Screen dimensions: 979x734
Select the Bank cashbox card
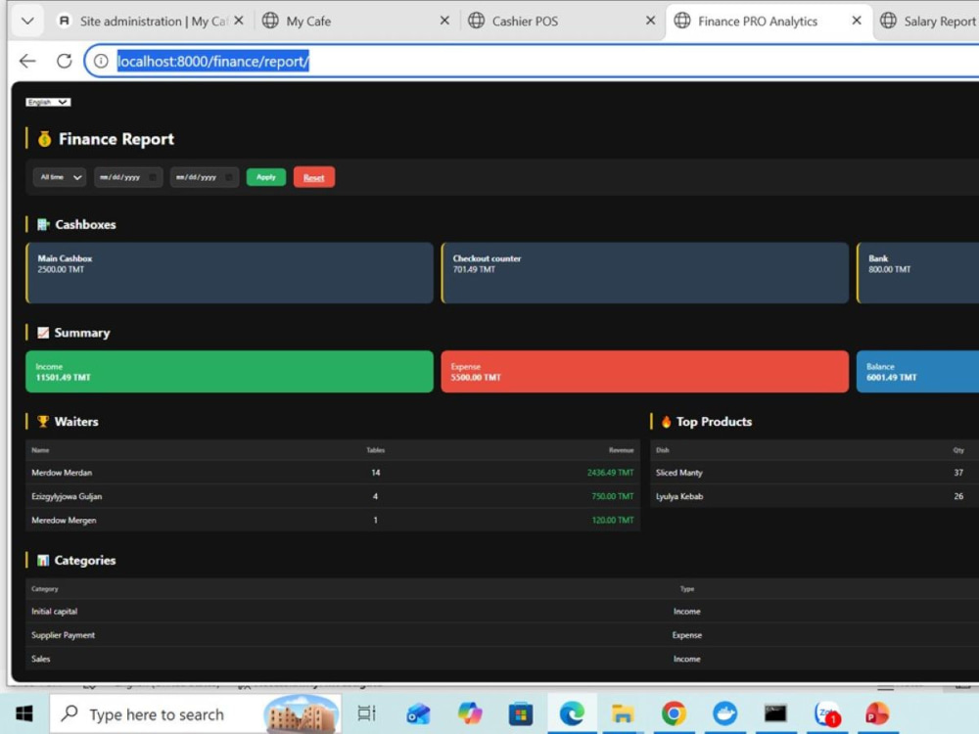(918, 273)
